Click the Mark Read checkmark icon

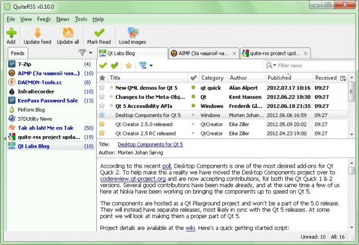(99, 33)
